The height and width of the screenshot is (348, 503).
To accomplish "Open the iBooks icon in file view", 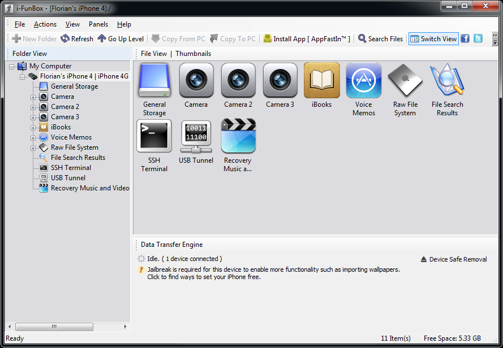I will [321, 81].
